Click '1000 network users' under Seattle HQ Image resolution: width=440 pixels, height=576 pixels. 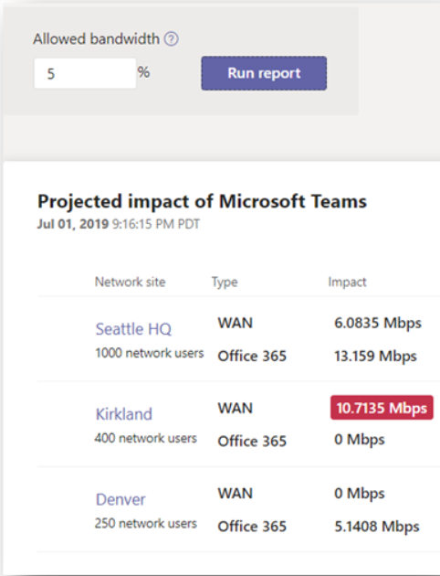[x=149, y=353]
